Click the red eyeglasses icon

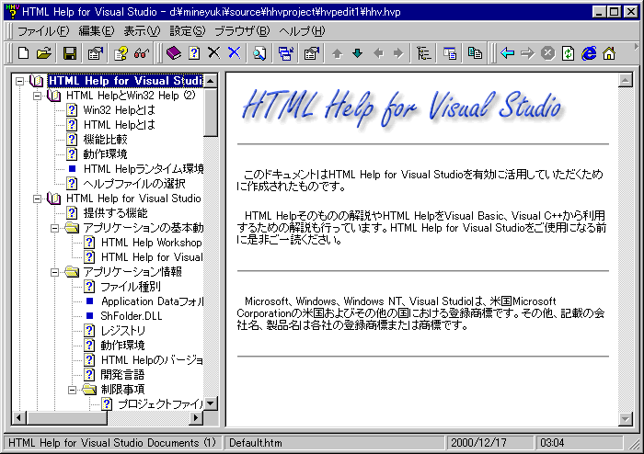point(142,53)
